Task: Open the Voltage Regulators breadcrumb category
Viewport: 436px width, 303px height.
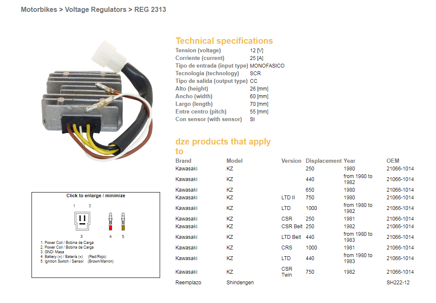Action: (x=95, y=9)
